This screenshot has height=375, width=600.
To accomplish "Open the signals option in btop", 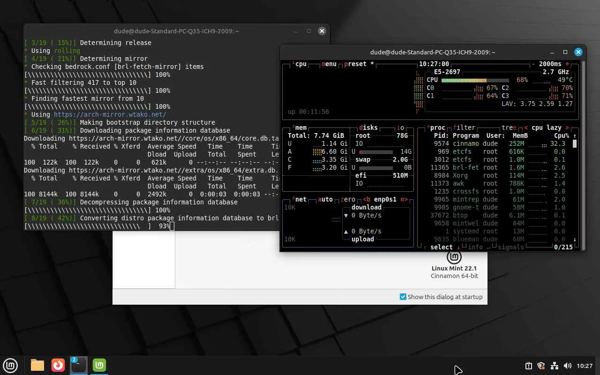I will (x=511, y=247).
